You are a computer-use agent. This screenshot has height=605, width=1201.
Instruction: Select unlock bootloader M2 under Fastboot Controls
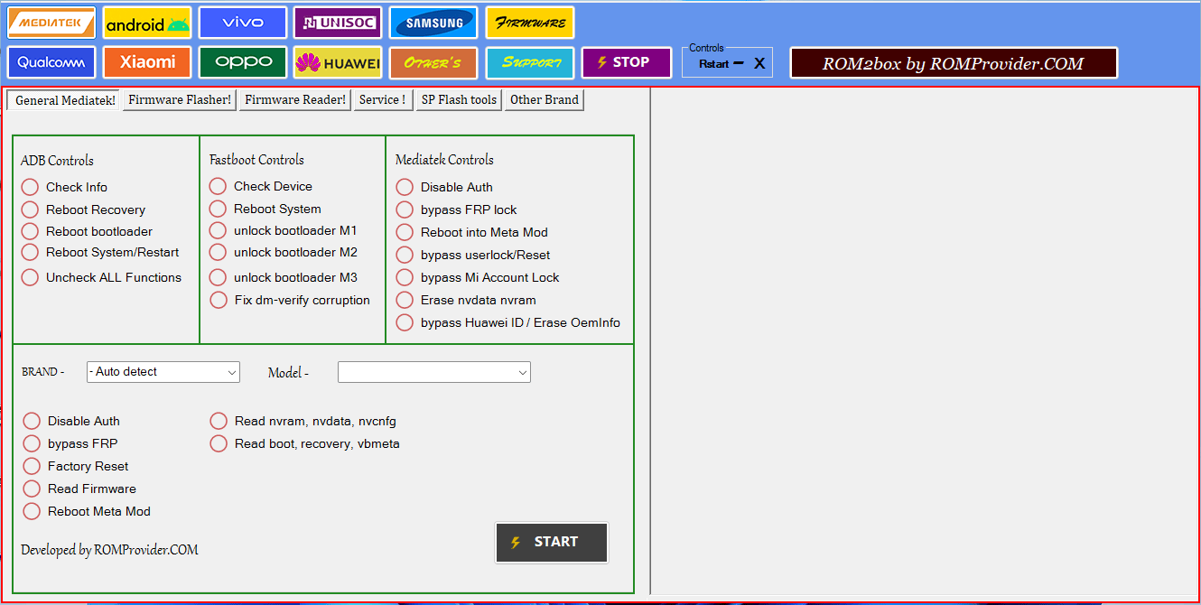[x=218, y=252]
